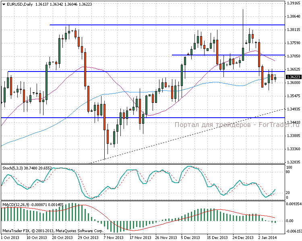Click the 24 Dec 2013 date label
The height and width of the screenshot is (241, 302).
point(243,237)
